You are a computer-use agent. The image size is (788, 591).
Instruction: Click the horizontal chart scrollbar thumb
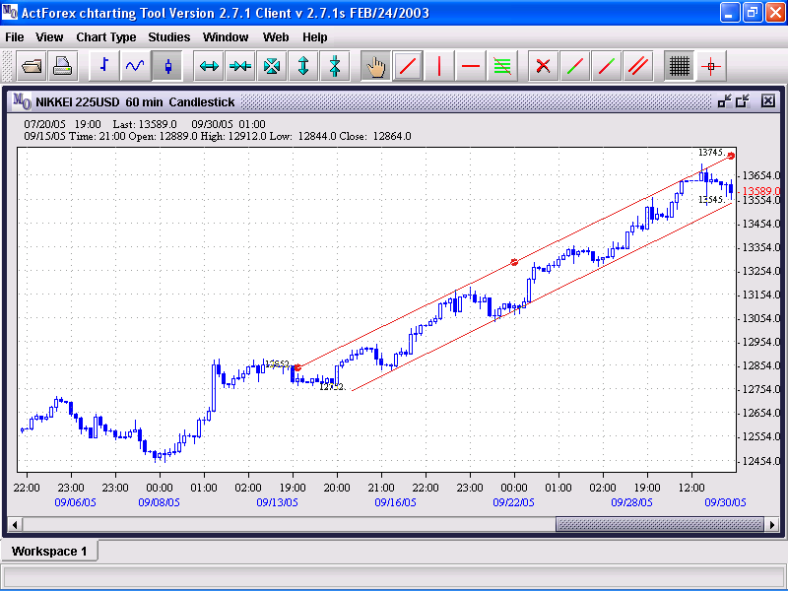[x=659, y=525]
